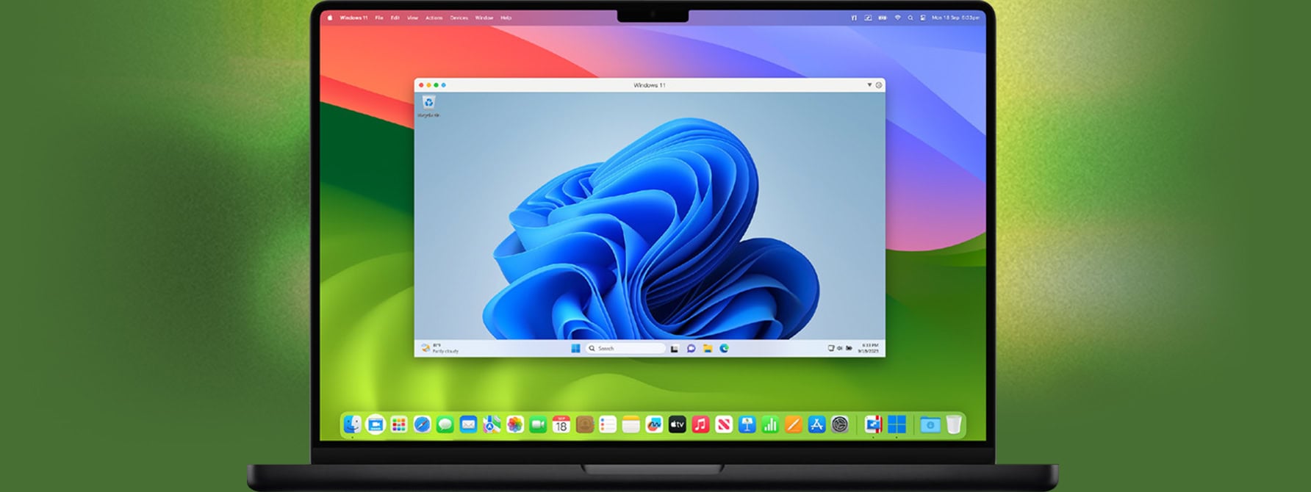Open the network icon in Windows tray
This screenshot has height=492, width=1311.
pyautogui.click(x=831, y=348)
